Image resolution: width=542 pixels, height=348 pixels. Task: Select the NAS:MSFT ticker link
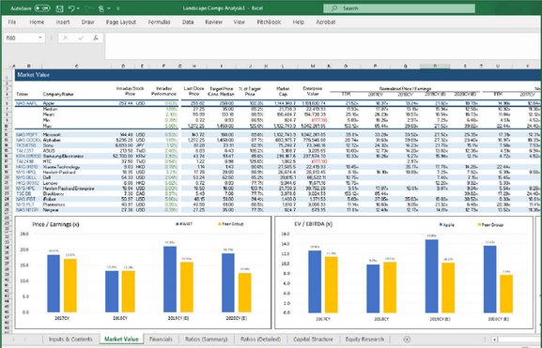point(26,135)
